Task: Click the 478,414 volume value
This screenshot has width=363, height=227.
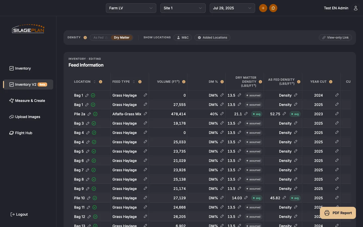Action: pyautogui.click(x=178, y=114)
